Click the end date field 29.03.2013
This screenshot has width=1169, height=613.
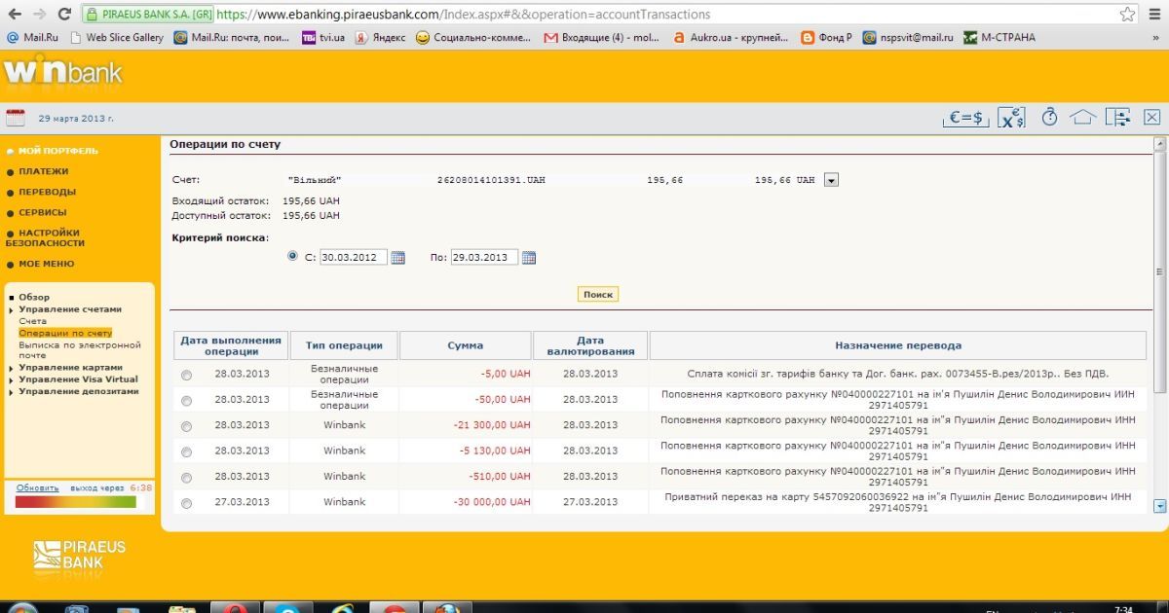tap(484, 258)
